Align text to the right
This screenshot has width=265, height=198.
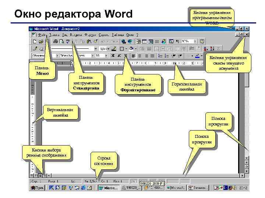tap(146, 56)
